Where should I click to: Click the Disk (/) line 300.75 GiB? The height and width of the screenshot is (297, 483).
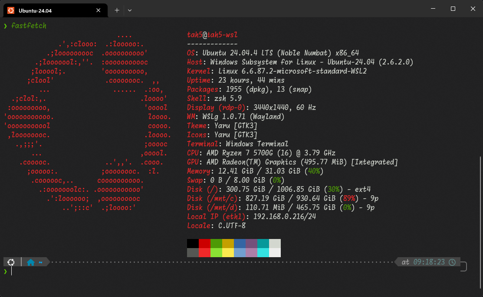click(x=279, y=189)
